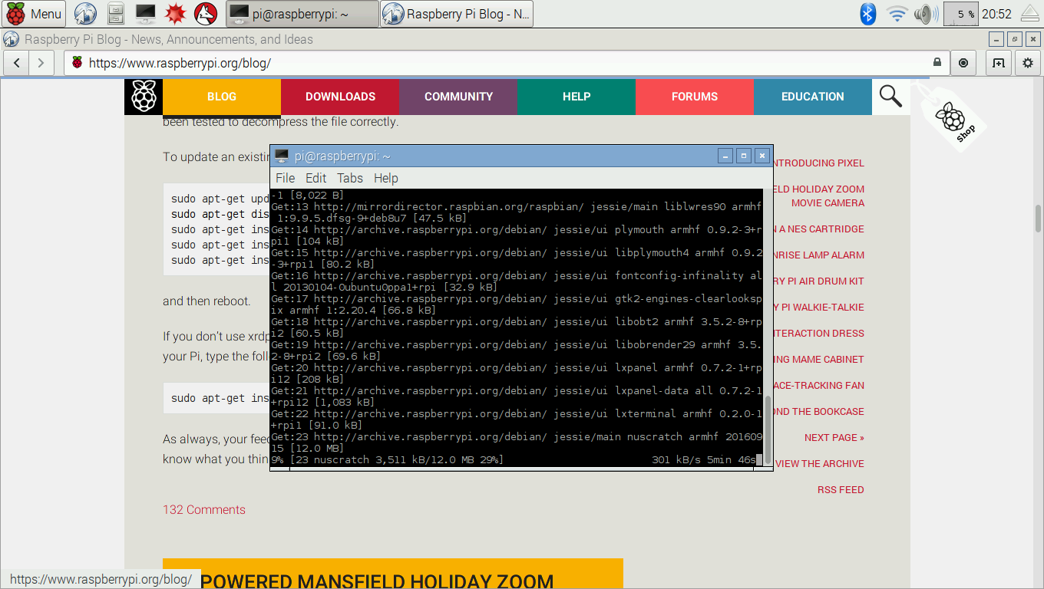
Task: Click the circular record-style browser toolbar button
Action: pyautogui.click(x=963, y=63)
